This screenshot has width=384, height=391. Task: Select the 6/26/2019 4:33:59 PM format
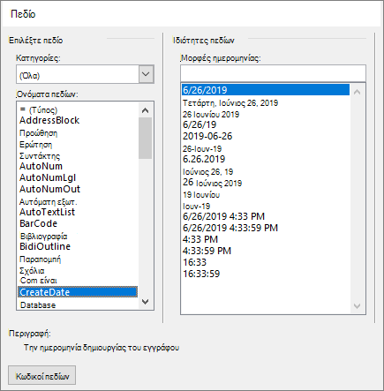point(230,228)
